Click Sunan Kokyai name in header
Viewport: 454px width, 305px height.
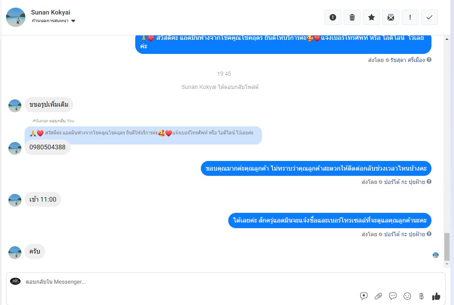[51, 12]
